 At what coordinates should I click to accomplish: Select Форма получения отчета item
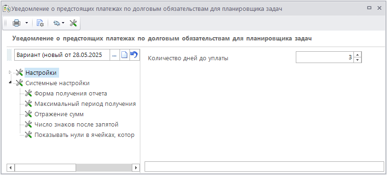(71, 94)
